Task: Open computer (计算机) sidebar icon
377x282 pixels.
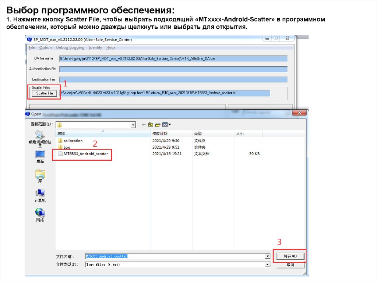Action: pos(40,196)
